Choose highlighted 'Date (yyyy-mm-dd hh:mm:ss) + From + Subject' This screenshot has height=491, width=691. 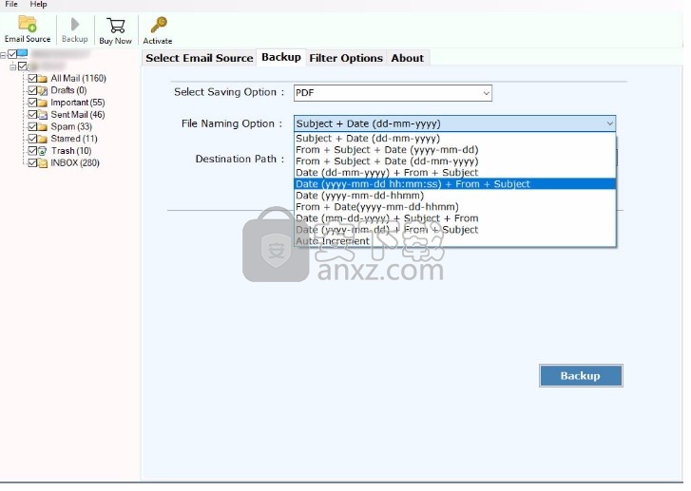point(454,184)
